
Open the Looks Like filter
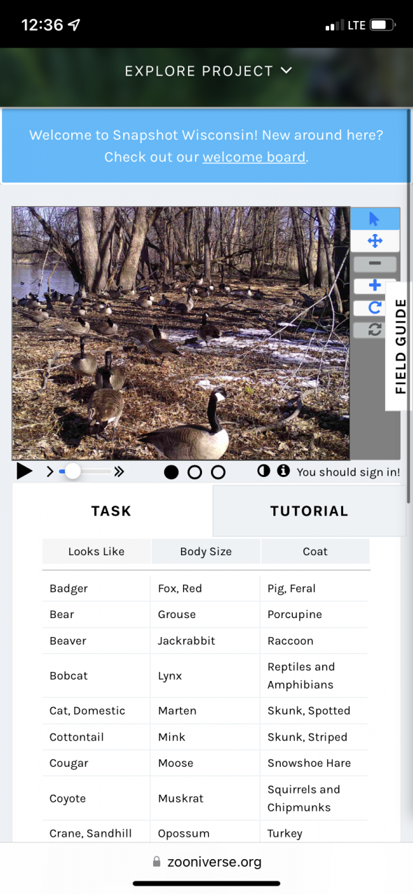pyautogui.click(x=96, y=551)
